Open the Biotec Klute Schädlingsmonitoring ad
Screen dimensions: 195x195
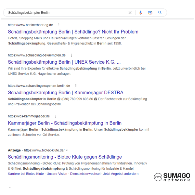pos(65,157)
